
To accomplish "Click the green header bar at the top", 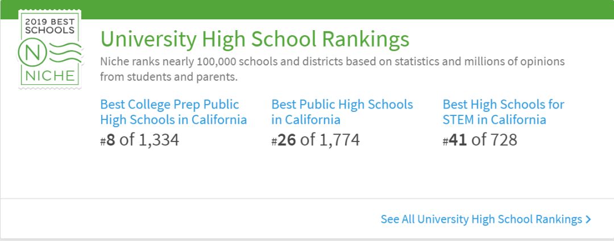I will click(x=307, y=10).
